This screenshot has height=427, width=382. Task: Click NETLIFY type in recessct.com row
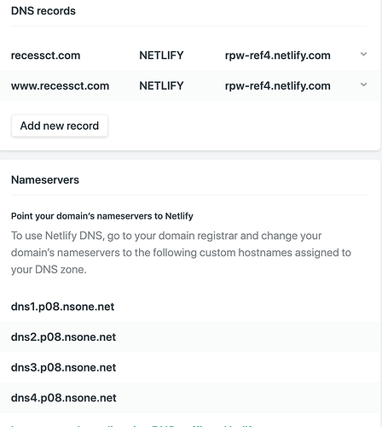tap(161, 56)
